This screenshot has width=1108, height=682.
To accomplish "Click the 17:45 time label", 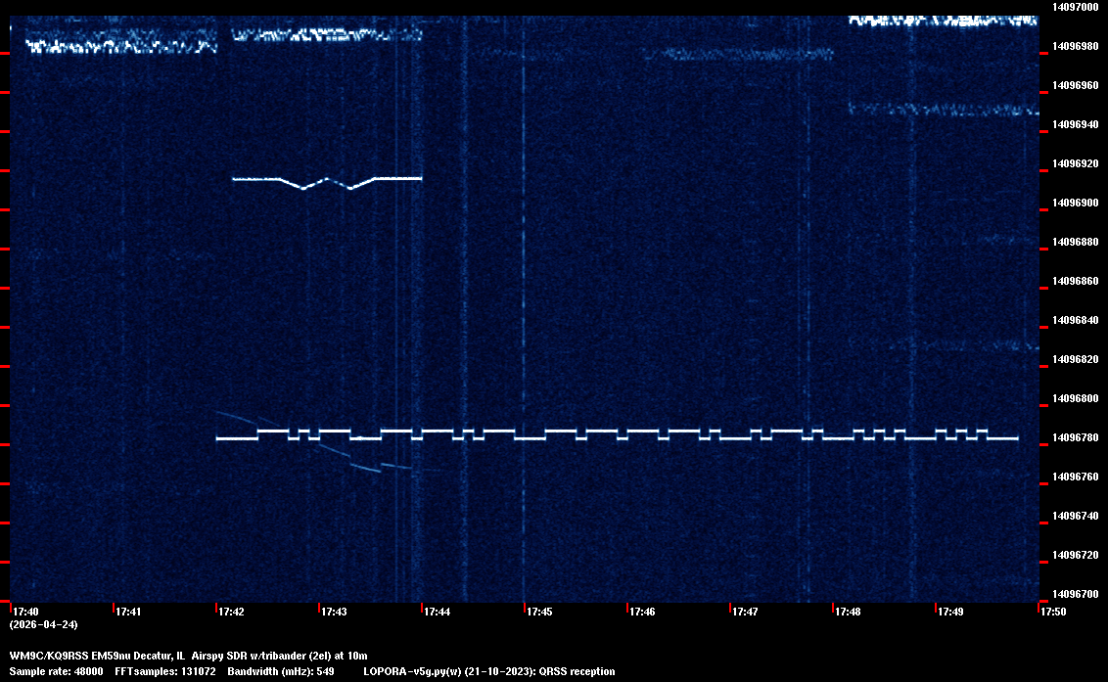I will [x=539, y=612].
